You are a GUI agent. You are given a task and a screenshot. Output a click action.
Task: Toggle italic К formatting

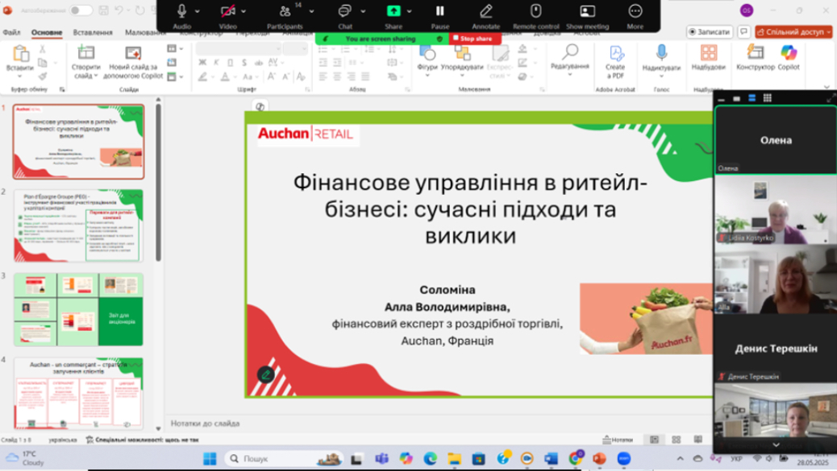tap(216, 62)
